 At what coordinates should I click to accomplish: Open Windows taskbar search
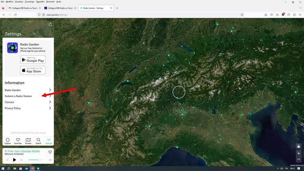[9, 169]
